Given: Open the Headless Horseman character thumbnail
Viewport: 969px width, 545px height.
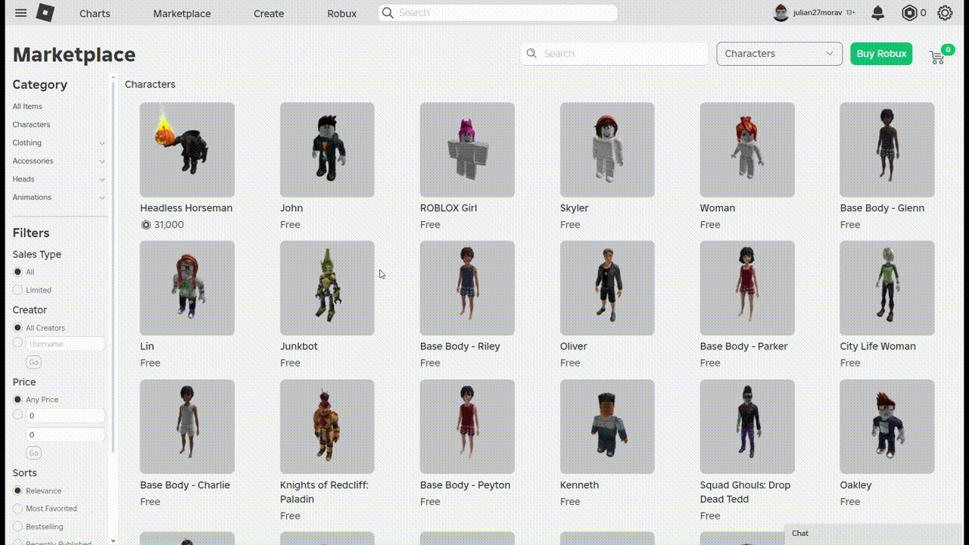Looking at the screenshot, I should (187, 150).
